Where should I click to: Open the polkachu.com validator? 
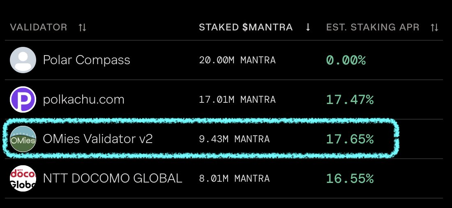pos(84,99)
